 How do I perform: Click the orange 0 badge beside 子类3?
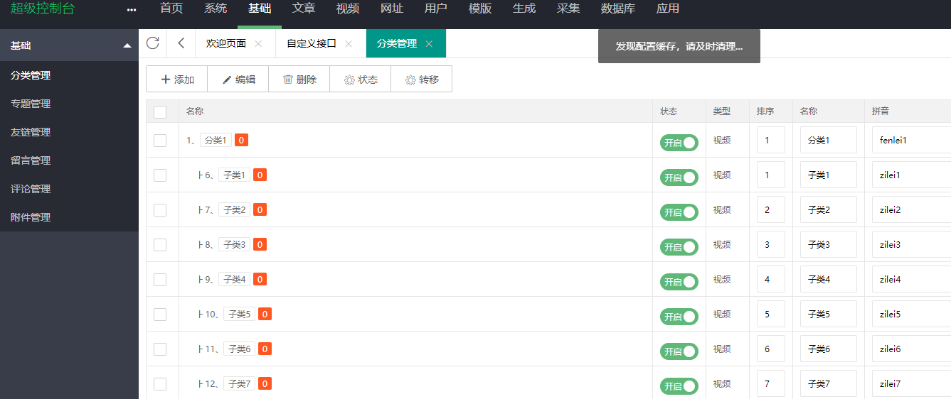[260, 244]
